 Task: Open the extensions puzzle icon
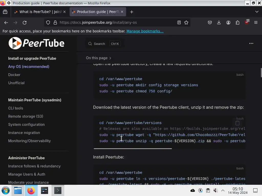coord(237,22)
